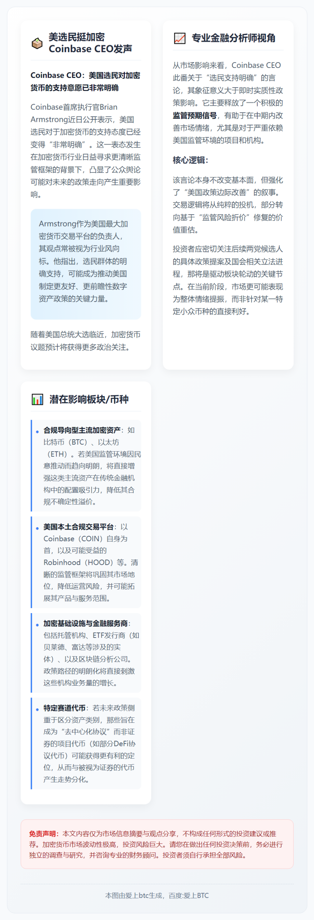Click the ballot box icon beside 美选民挺加密
The width and height of the screenshot is (314, 920).
[37, 43]
